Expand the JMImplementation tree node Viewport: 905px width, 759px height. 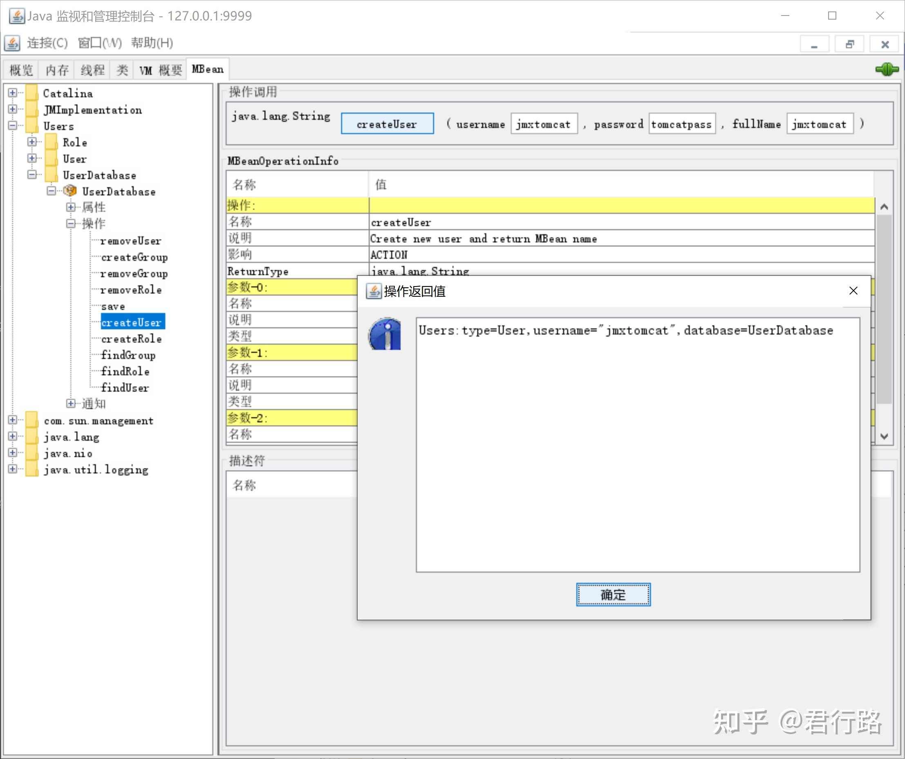[x=13, y=109]
